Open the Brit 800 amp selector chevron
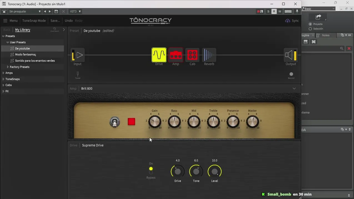354x199 pixels. [x=294, y=88]
